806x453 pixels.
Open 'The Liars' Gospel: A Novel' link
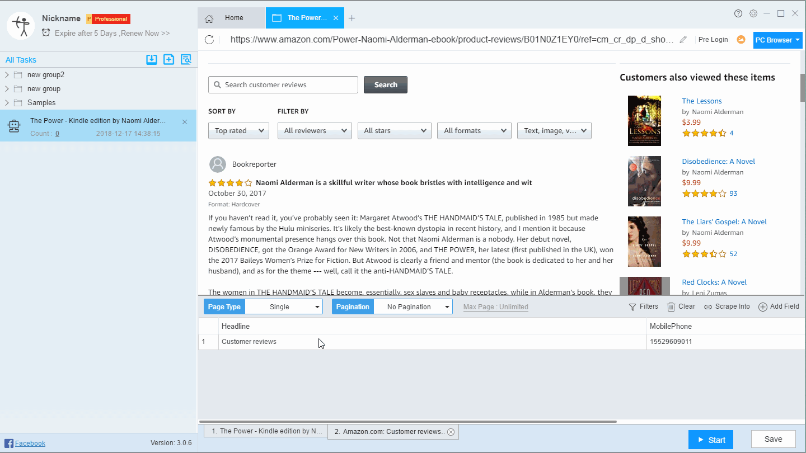(x=724, y=222)
